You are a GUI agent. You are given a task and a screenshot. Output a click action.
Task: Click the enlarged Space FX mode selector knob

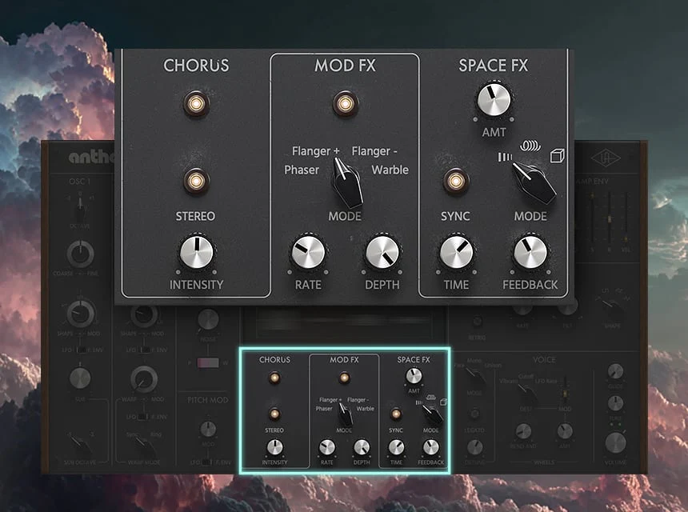pyautogui.click(x=532, y=182)
